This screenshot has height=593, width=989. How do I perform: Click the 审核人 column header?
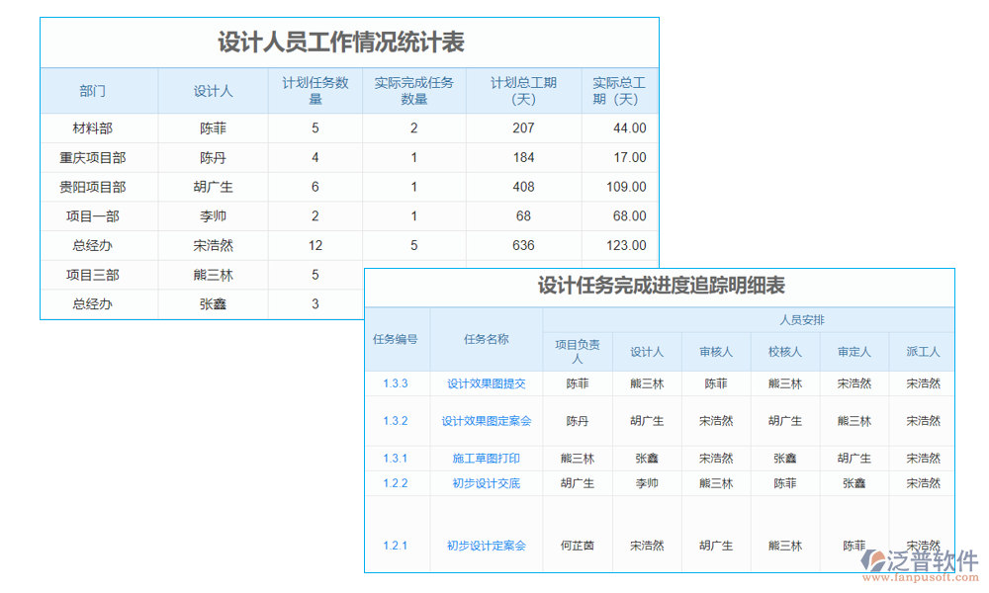point(716,352)
